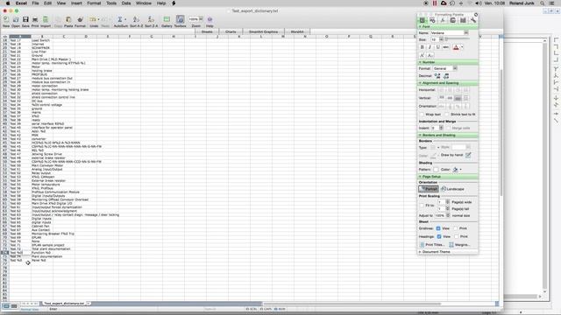Save the workbook via Save icon

(x=25, y=20)
